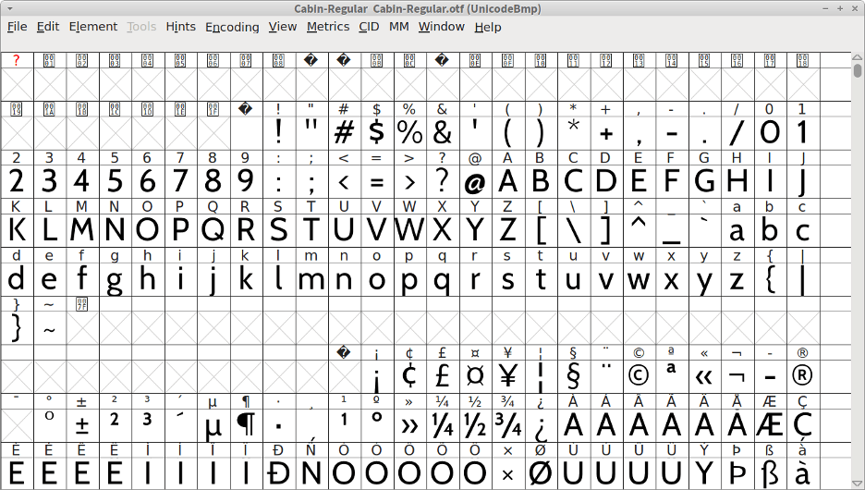Select the Eth Ð glyph cell
The height and width of the screenshot is (490, 865).
[278, 472]
